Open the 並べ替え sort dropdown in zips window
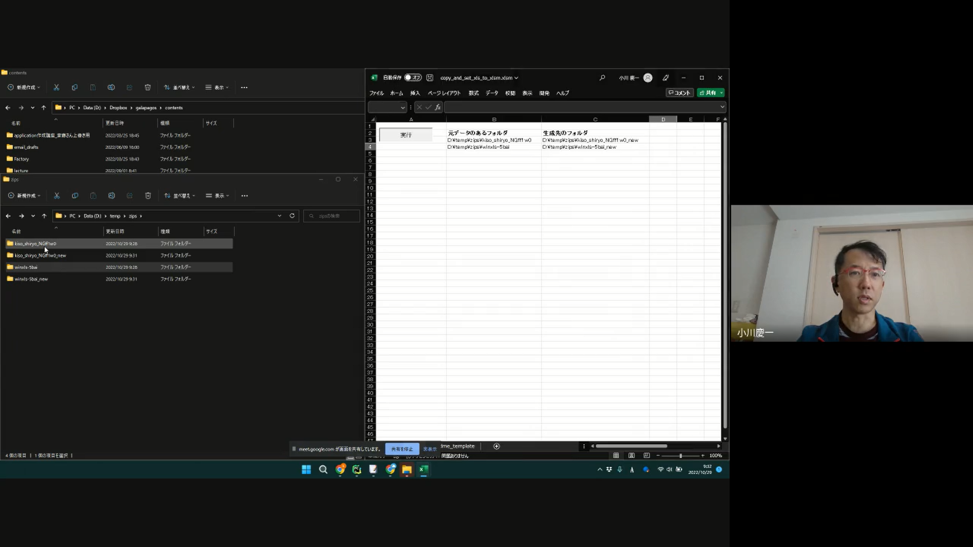Screen dimensions: 973x547 [179, 196]
